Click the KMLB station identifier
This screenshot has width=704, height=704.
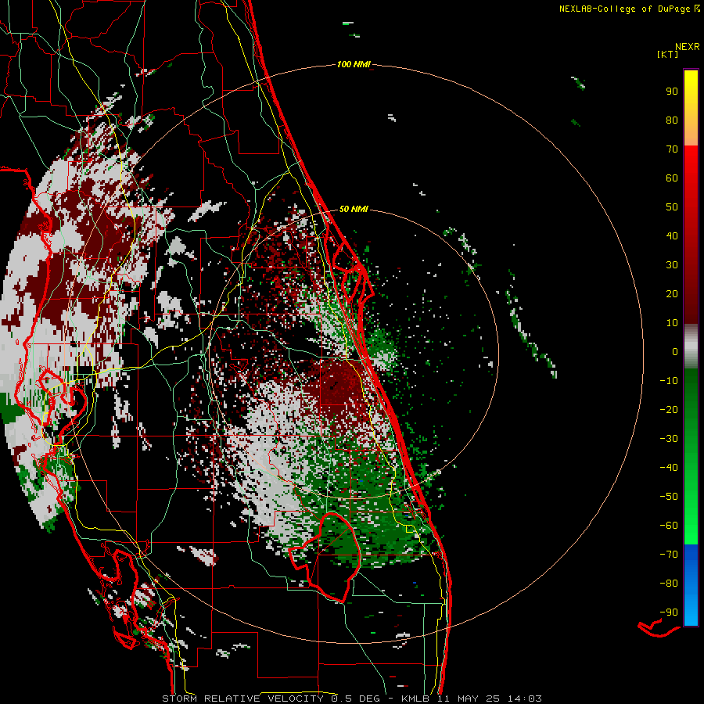coord(415,699)
